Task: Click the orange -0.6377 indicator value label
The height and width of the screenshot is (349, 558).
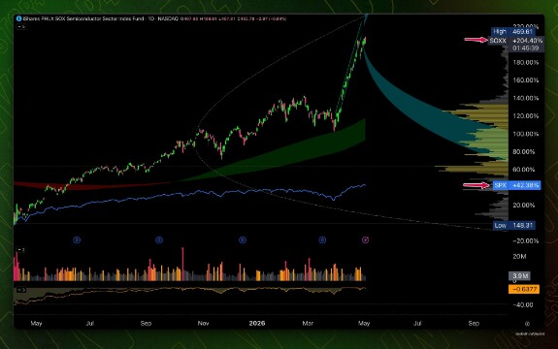Action: [524, 289]
